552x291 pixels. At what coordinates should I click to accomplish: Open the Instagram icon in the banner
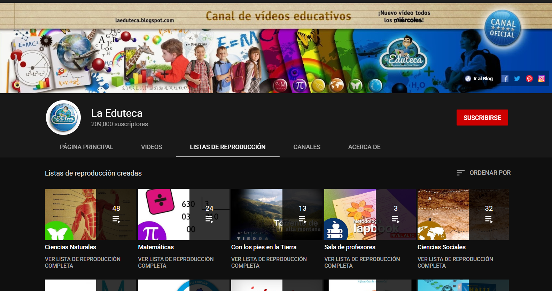click(x=542, y=79)
